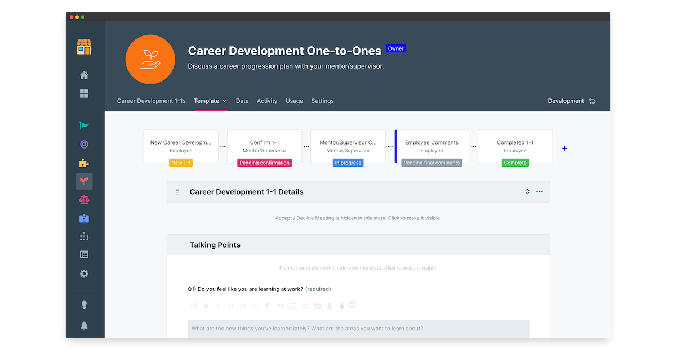Screen dimensions: 676x350
Task: Click the blue Owner badge
Action: (396, 48)
